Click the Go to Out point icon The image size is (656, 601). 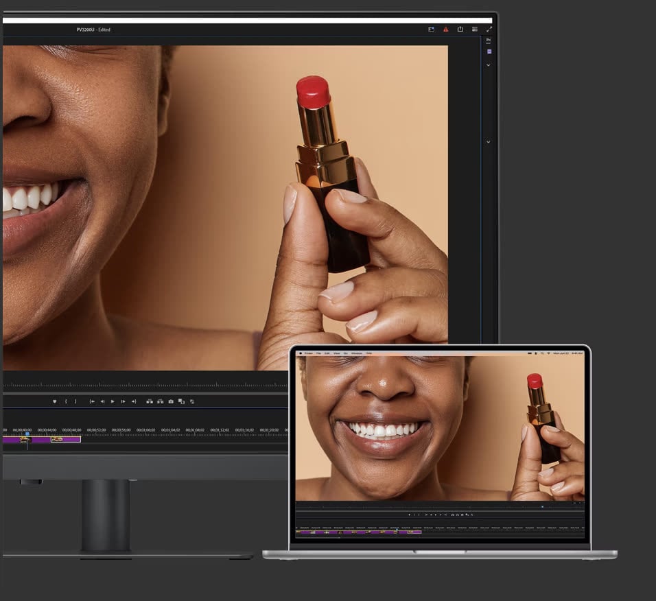(x=134, y=401)
